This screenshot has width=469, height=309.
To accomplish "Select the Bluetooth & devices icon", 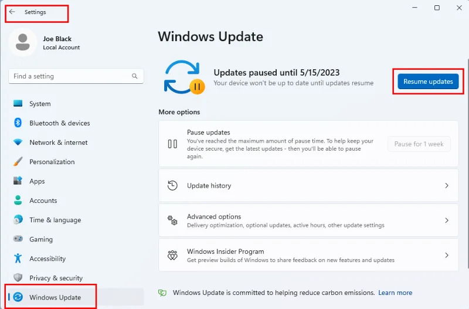I will (x=18, y=123).
